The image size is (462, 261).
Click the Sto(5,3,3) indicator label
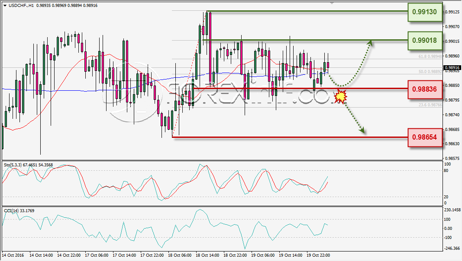[x=28, y=165]
